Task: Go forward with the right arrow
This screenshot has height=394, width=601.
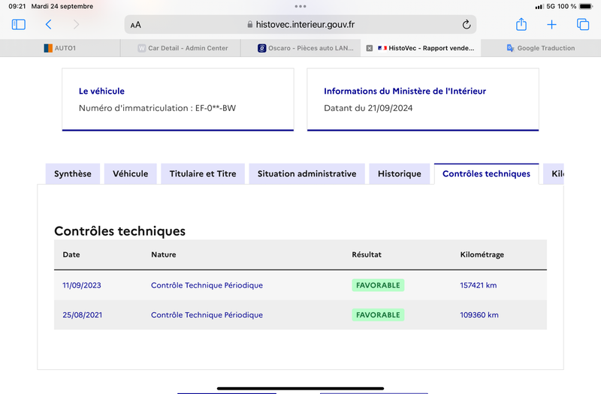Action: (x=77, y=25)
